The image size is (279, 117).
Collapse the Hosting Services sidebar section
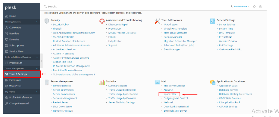(37, 22)
